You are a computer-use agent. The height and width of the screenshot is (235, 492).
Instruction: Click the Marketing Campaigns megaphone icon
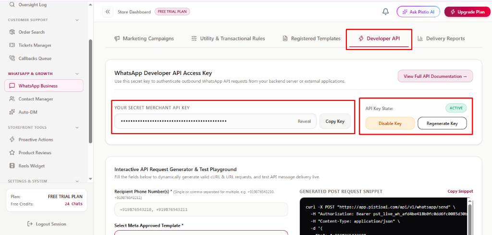117,38
